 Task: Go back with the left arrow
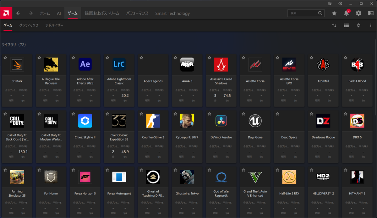pyautogui.click(x=18, y=13)
